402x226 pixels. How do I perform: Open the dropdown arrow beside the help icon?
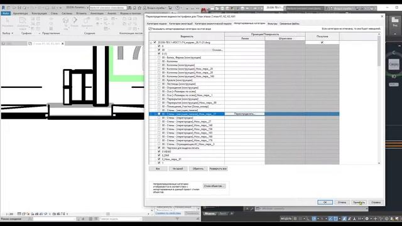tap(182, 8)
